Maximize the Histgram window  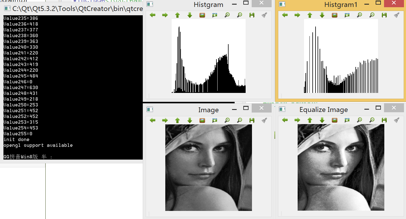246,3
